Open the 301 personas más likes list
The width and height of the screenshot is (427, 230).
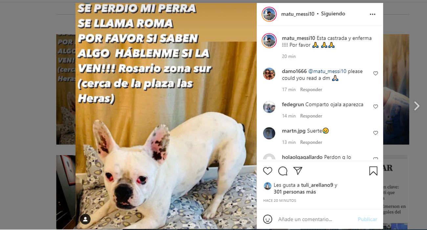[295, 192]
